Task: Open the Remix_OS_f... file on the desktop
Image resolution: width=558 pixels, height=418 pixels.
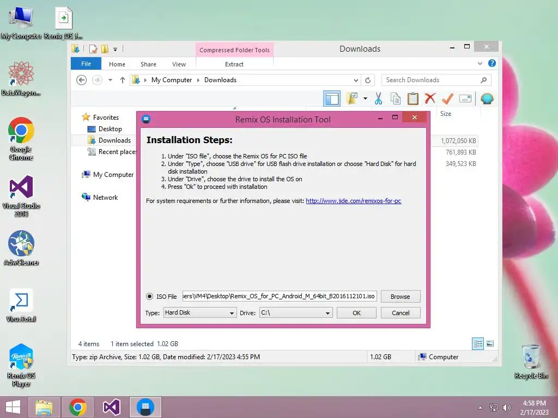Action: click(x=63, y=22)
